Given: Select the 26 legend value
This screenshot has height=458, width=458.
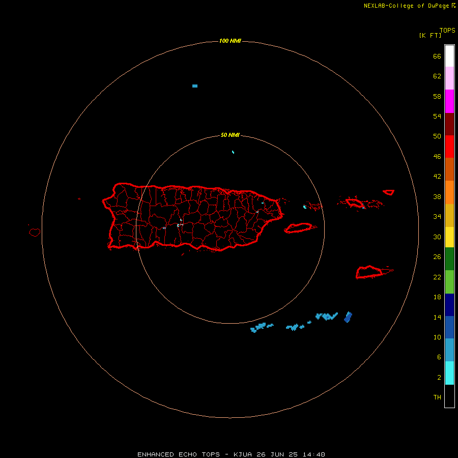Looking at the screenshot, I should pos(437,257).
